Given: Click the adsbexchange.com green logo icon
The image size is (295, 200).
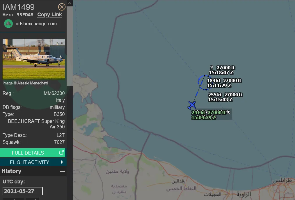Looking at the screenshot, I should (x=8, y=24).
